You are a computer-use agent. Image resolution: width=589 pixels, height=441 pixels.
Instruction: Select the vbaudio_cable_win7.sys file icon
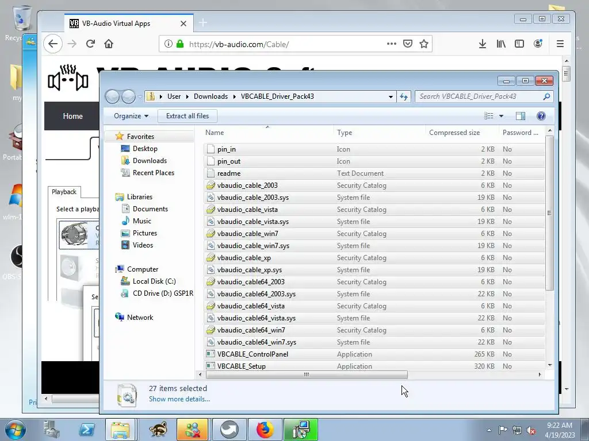[x=211, y=246]
